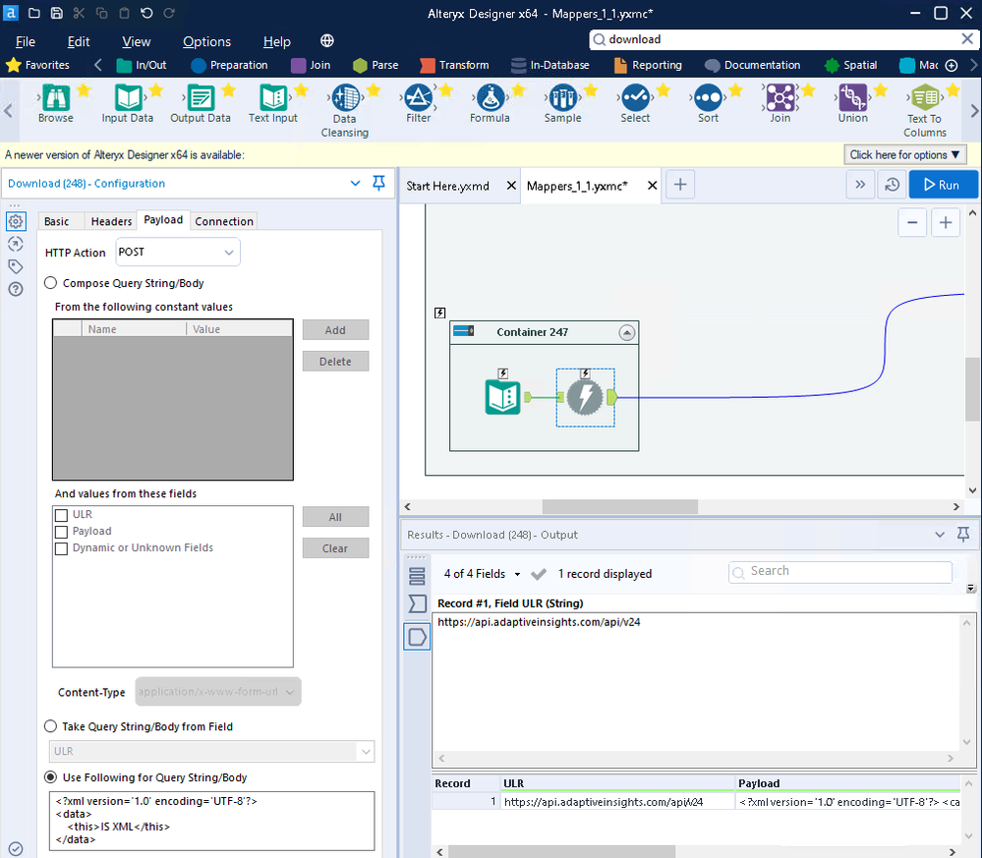
Task: Check the ULR field checkbox
Action: pyautogui.click(x=62, y=515)
